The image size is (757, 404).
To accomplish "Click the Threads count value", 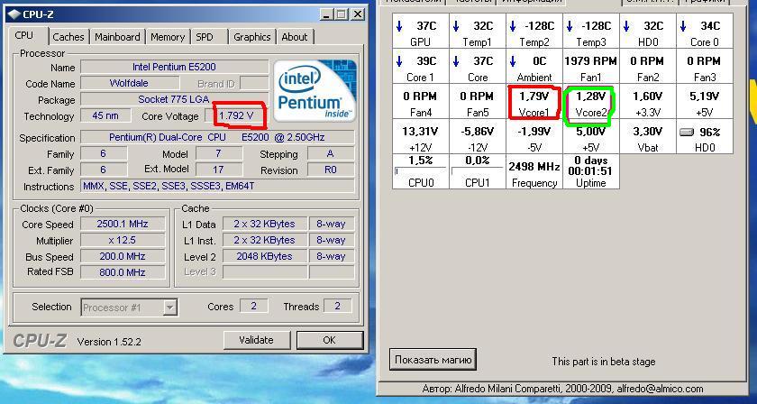I will [337, 306].
